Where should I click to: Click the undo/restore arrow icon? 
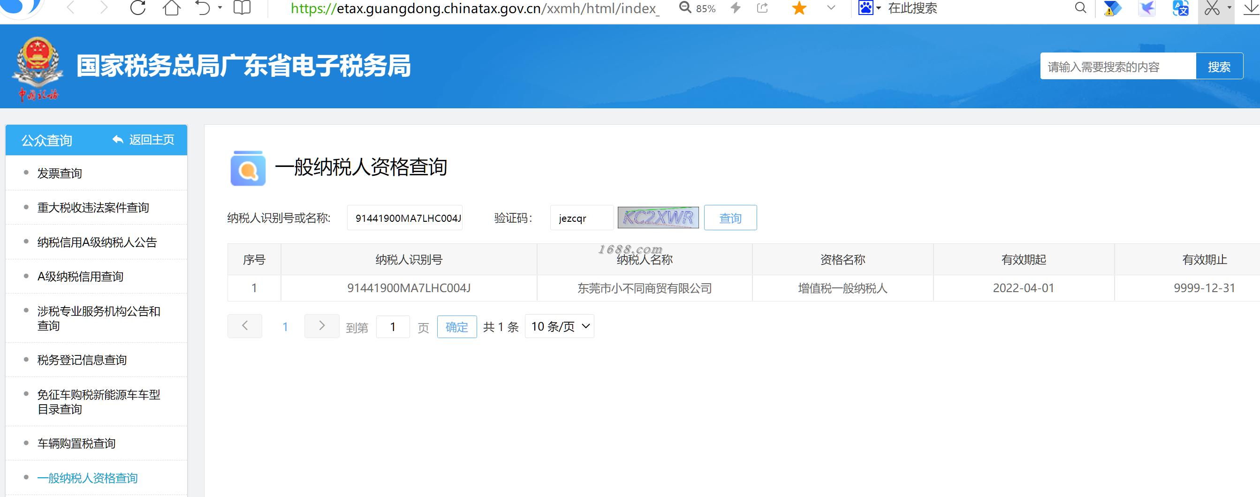203,8
